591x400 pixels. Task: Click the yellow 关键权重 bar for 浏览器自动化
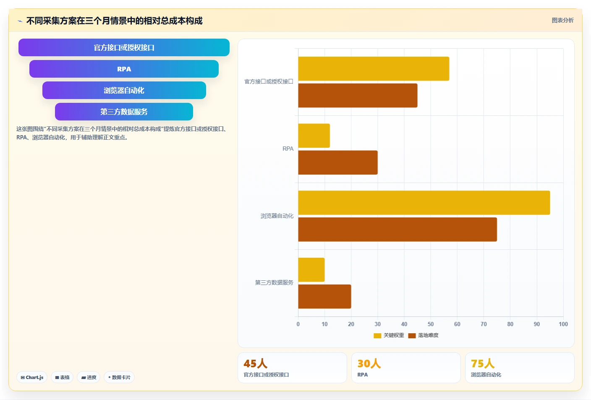click(424, 203)
